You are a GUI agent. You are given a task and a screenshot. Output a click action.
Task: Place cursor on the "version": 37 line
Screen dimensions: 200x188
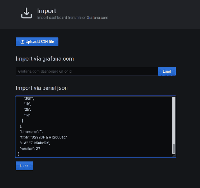pos(30,149)
